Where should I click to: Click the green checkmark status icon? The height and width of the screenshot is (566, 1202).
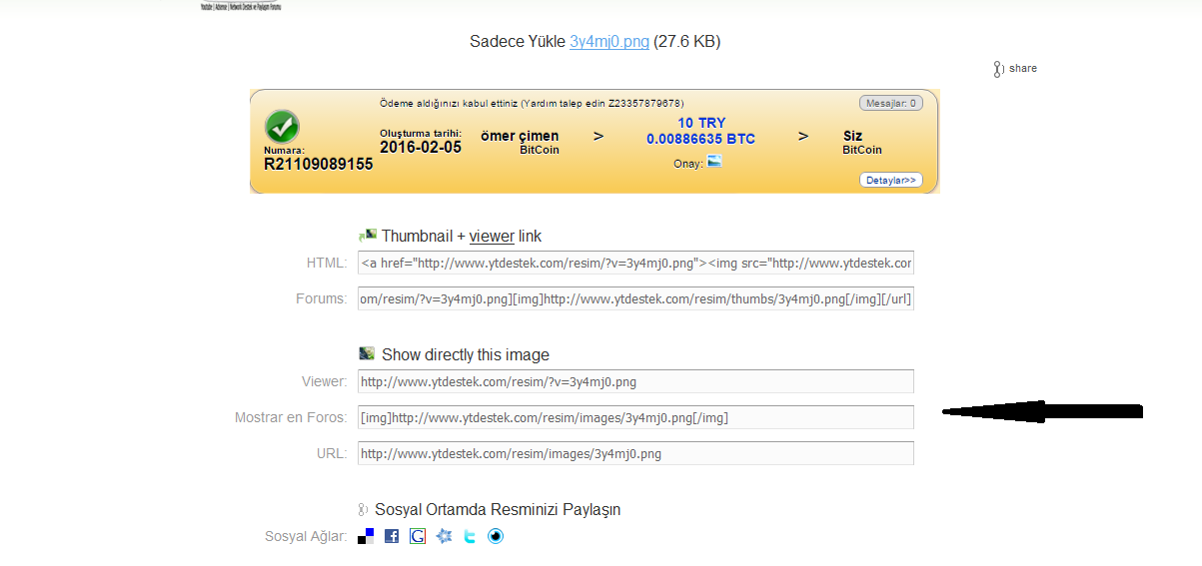point(282,127)
